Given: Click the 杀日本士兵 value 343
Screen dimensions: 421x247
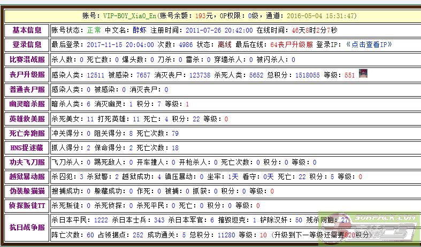Looking at the screenshot, I should pyautogui.click(x=159, y=220).
